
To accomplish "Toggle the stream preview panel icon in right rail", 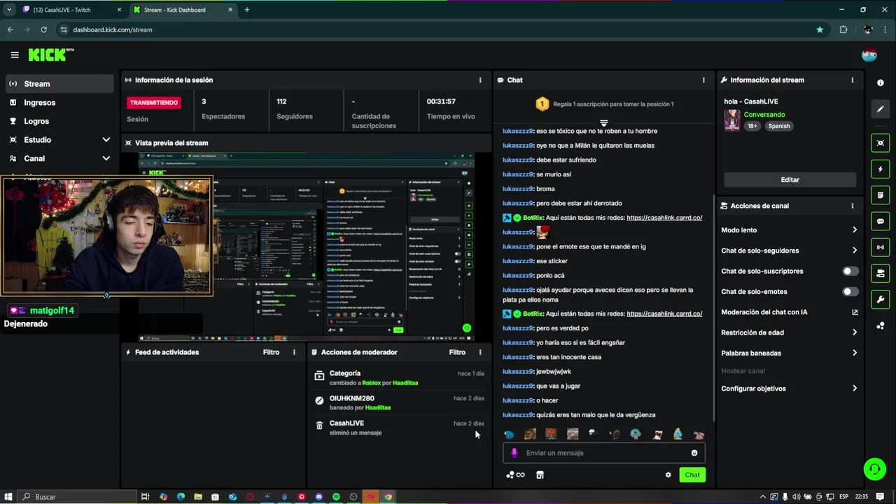I will point(881,143).
